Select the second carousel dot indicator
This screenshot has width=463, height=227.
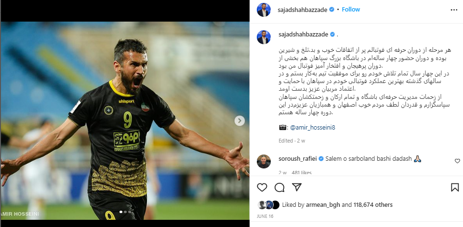point(125,212)
